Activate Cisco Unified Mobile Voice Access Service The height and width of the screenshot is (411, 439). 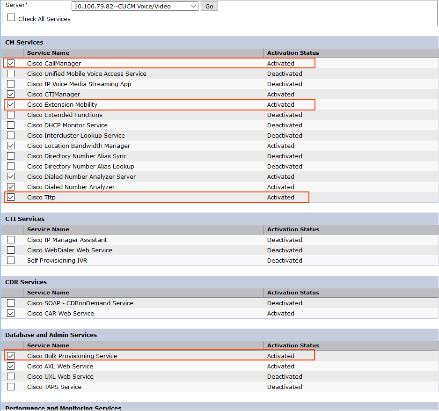click(x=11, y=73)
